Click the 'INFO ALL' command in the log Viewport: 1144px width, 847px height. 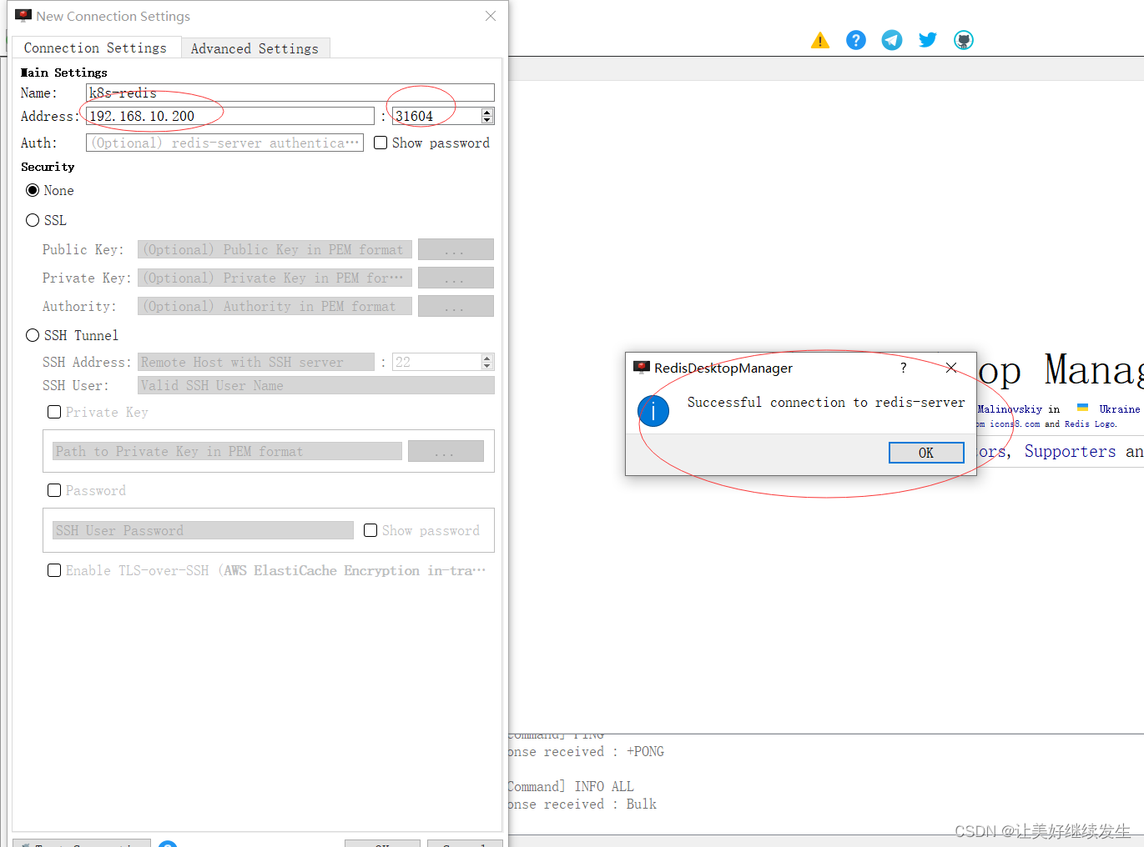pyautogui.click(x=604, y=786)
